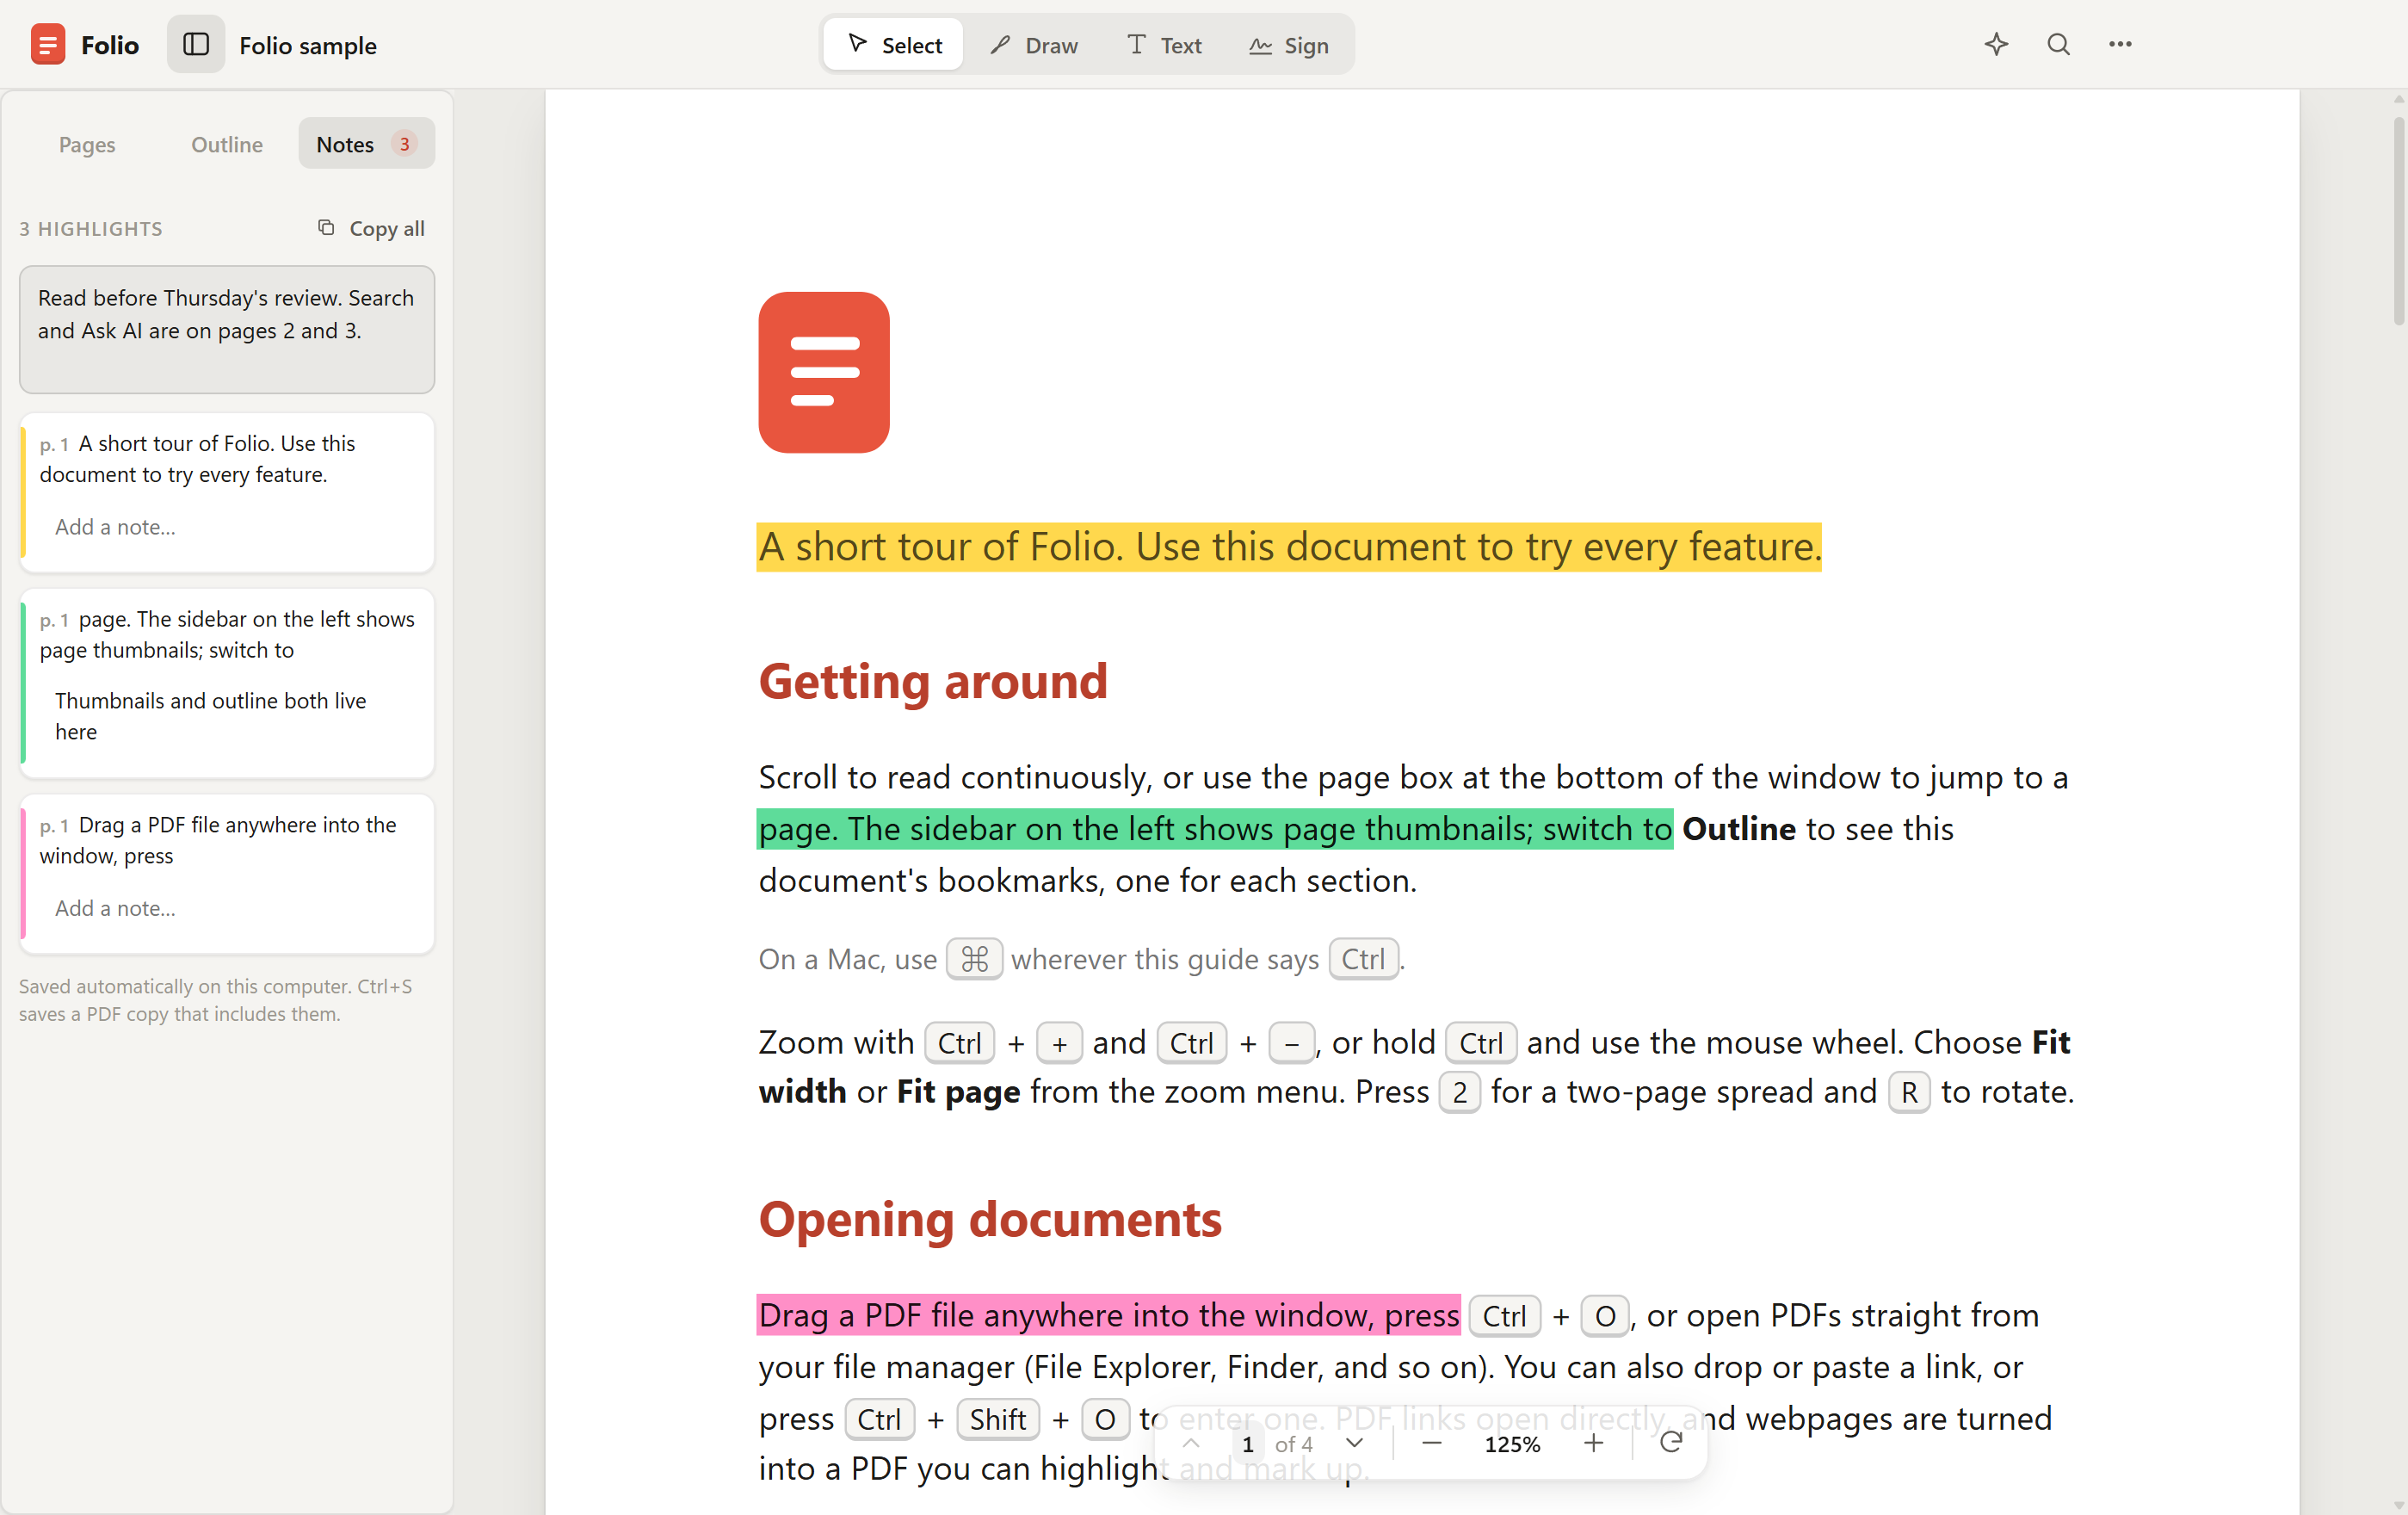The height and width of the screenshot is (1515, 2408).
Task: Open search with magnifier icon
Action: click(x=2058, y=44)
